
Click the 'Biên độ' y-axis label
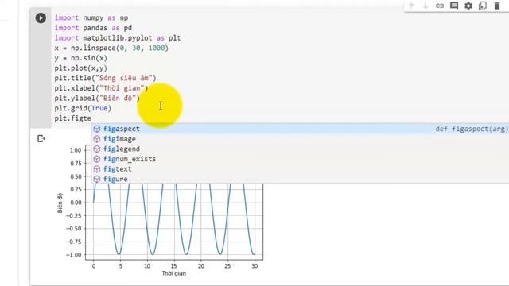(x=60, y=203)
